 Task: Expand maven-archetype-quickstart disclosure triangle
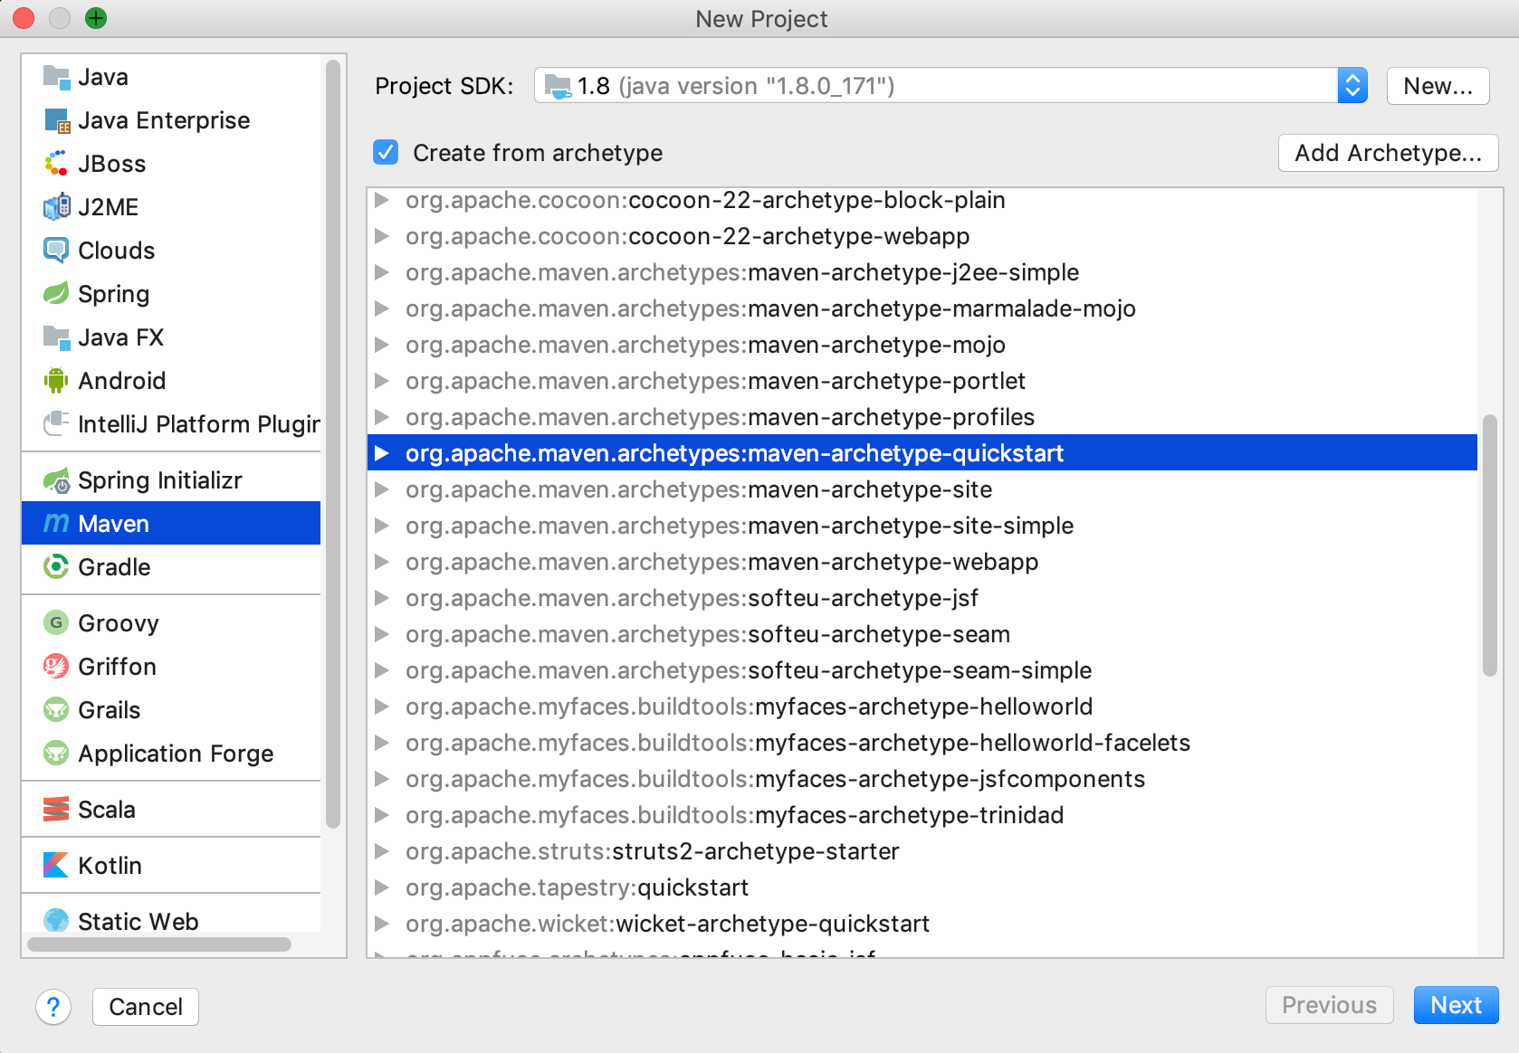(x=382, y=453)
